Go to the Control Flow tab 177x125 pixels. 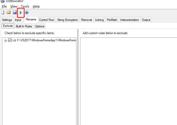click(47, 20)
